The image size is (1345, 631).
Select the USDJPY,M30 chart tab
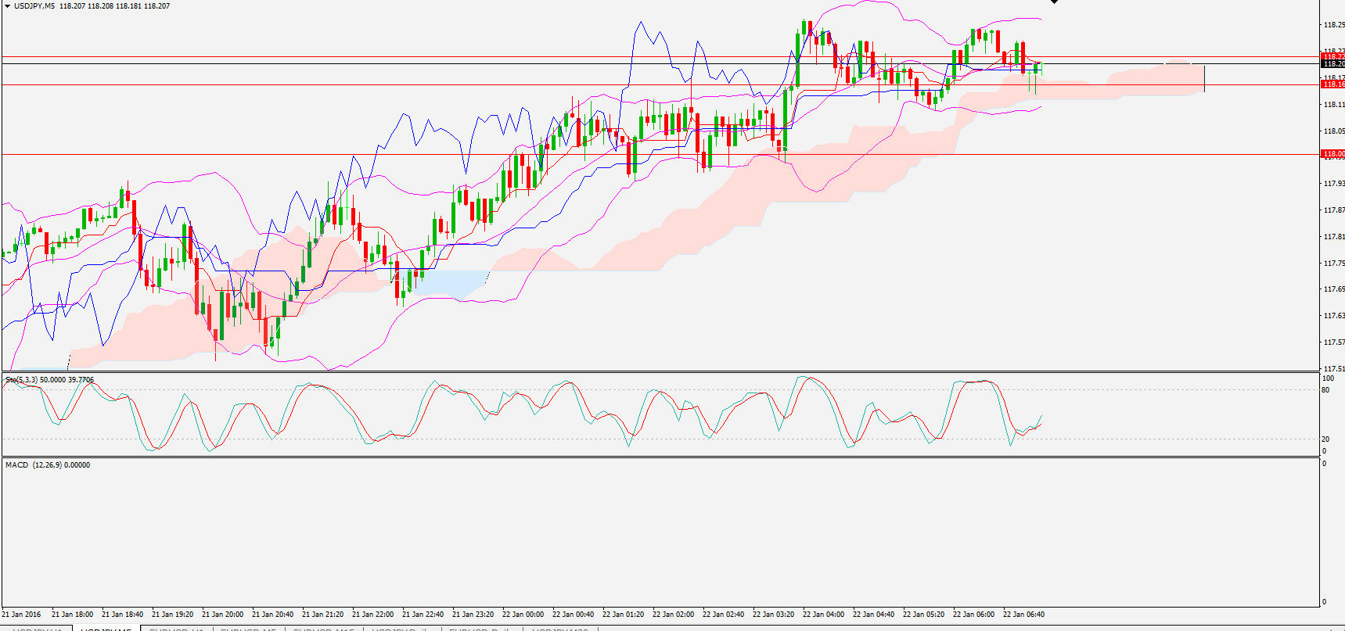[559, 628]
